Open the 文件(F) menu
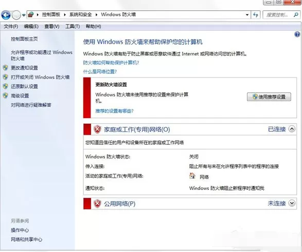This screenshot has height=252, width=302. [11, 27]
